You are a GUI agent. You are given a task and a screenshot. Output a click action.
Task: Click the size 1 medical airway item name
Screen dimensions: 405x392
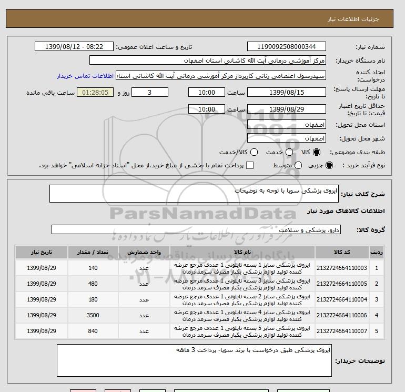242,268
